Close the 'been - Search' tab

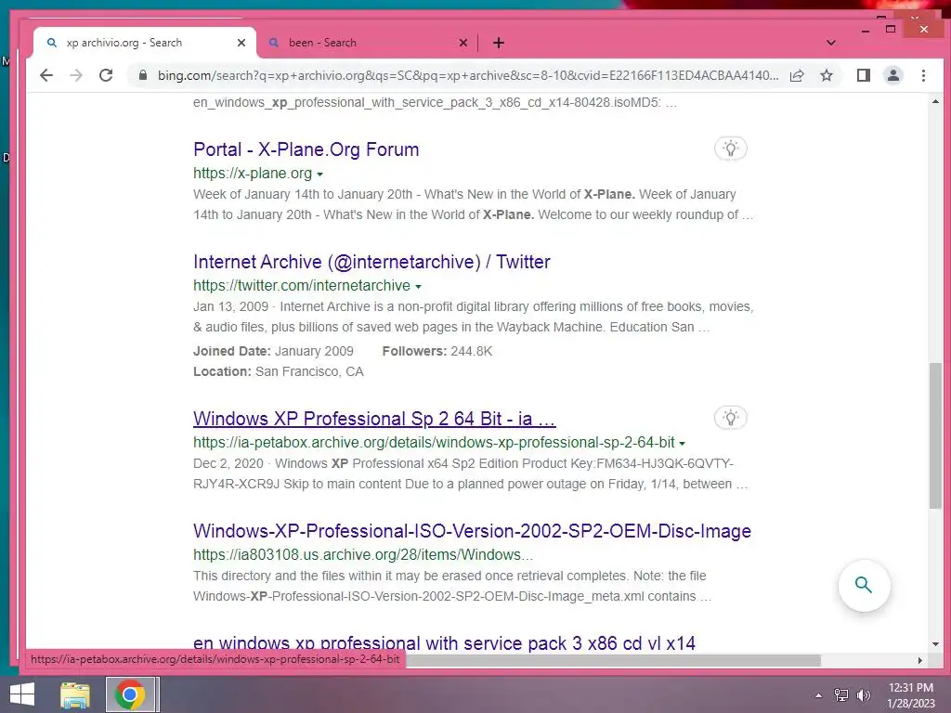[x=463, y=43]
